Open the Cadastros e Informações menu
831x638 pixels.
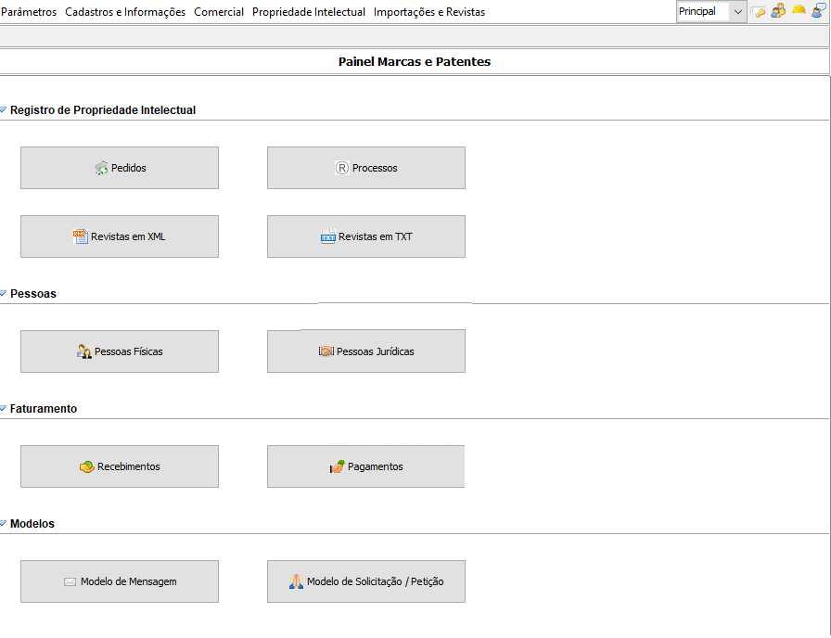click(125, 12)
